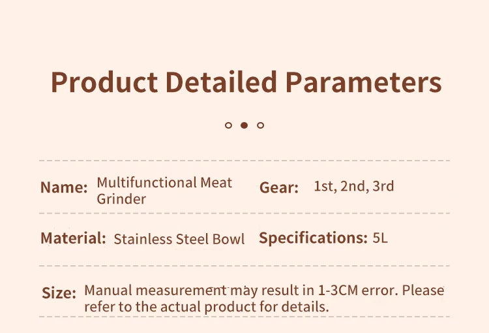Click the word "Product" in the heading
Image resolution: width=489 pixels, height=333 pixels.
pyautogui.click(x=104, y=83)
